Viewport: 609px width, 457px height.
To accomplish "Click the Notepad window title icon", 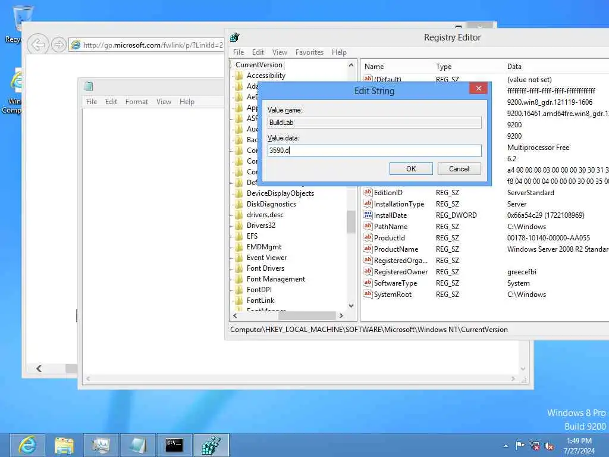I will [89, 86].
